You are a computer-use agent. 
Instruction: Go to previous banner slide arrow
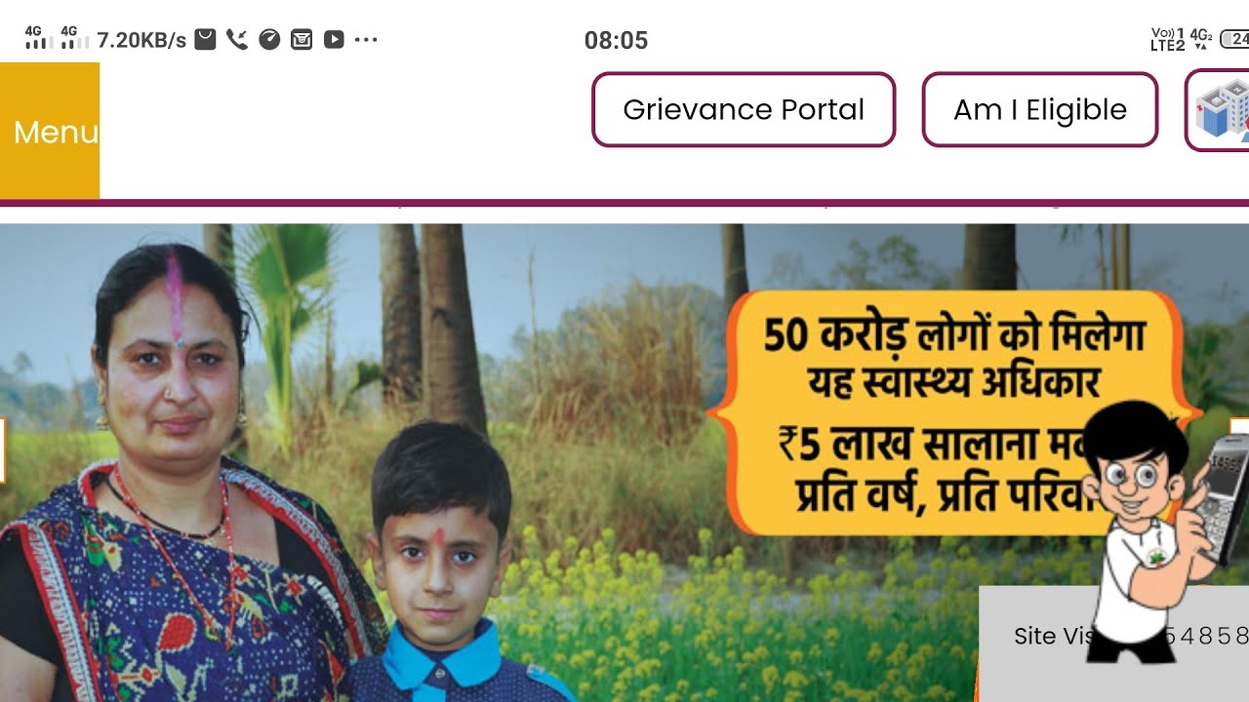pos(3,450)
